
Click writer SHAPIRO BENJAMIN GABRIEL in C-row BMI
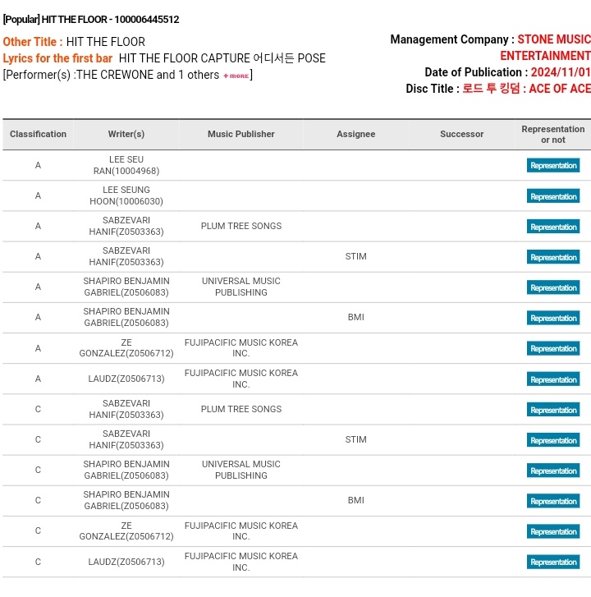[126, 500]
